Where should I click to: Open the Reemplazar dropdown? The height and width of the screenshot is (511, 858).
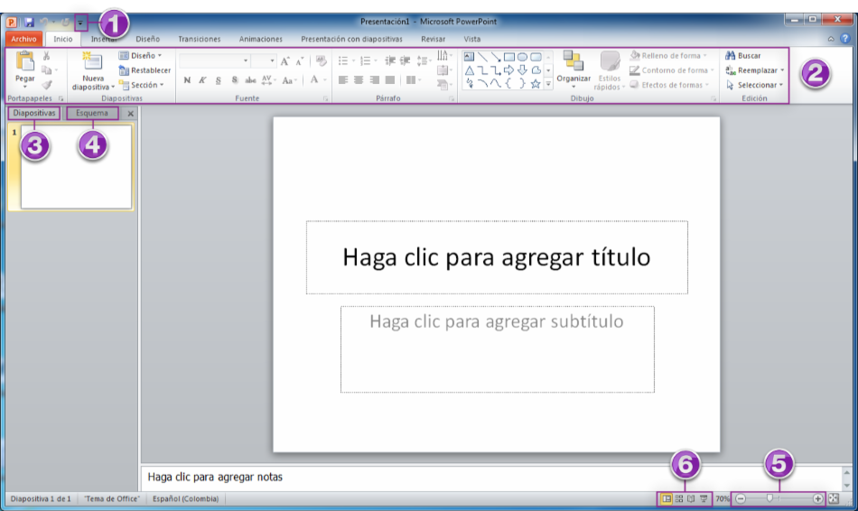click(755, 70)
